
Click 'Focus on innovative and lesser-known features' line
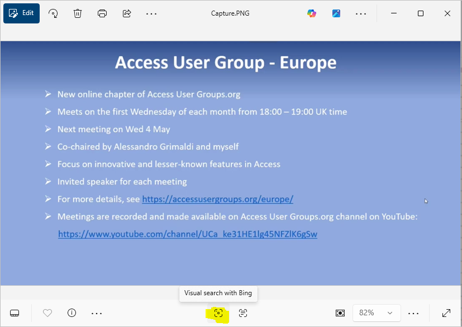pyautogui.click(x=169, y=164)
